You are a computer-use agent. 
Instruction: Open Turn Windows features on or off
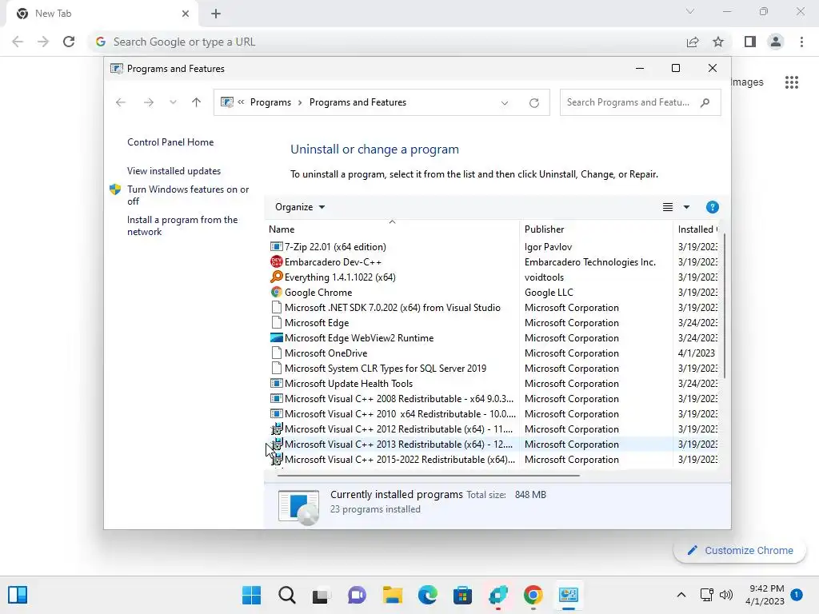click(188, 195)
